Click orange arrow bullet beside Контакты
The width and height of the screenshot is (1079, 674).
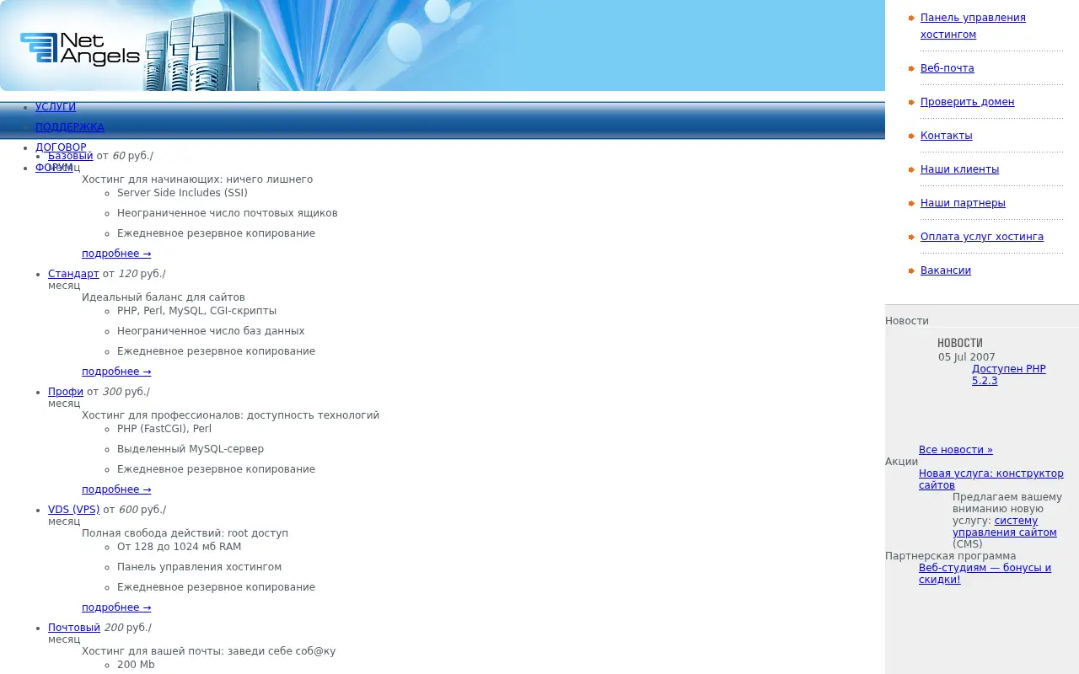pyautogui.click(x=911, y=136)
